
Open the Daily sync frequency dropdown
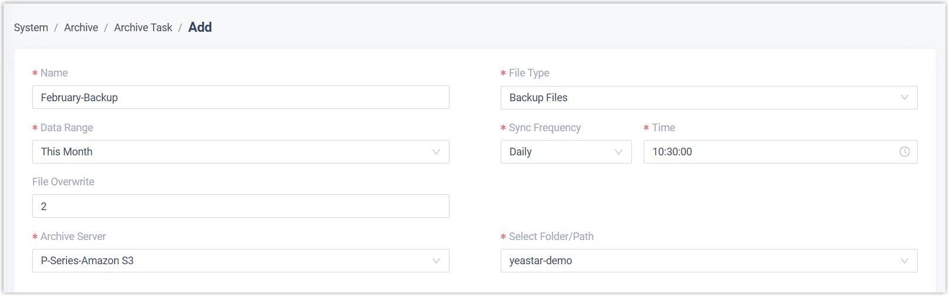559,152
